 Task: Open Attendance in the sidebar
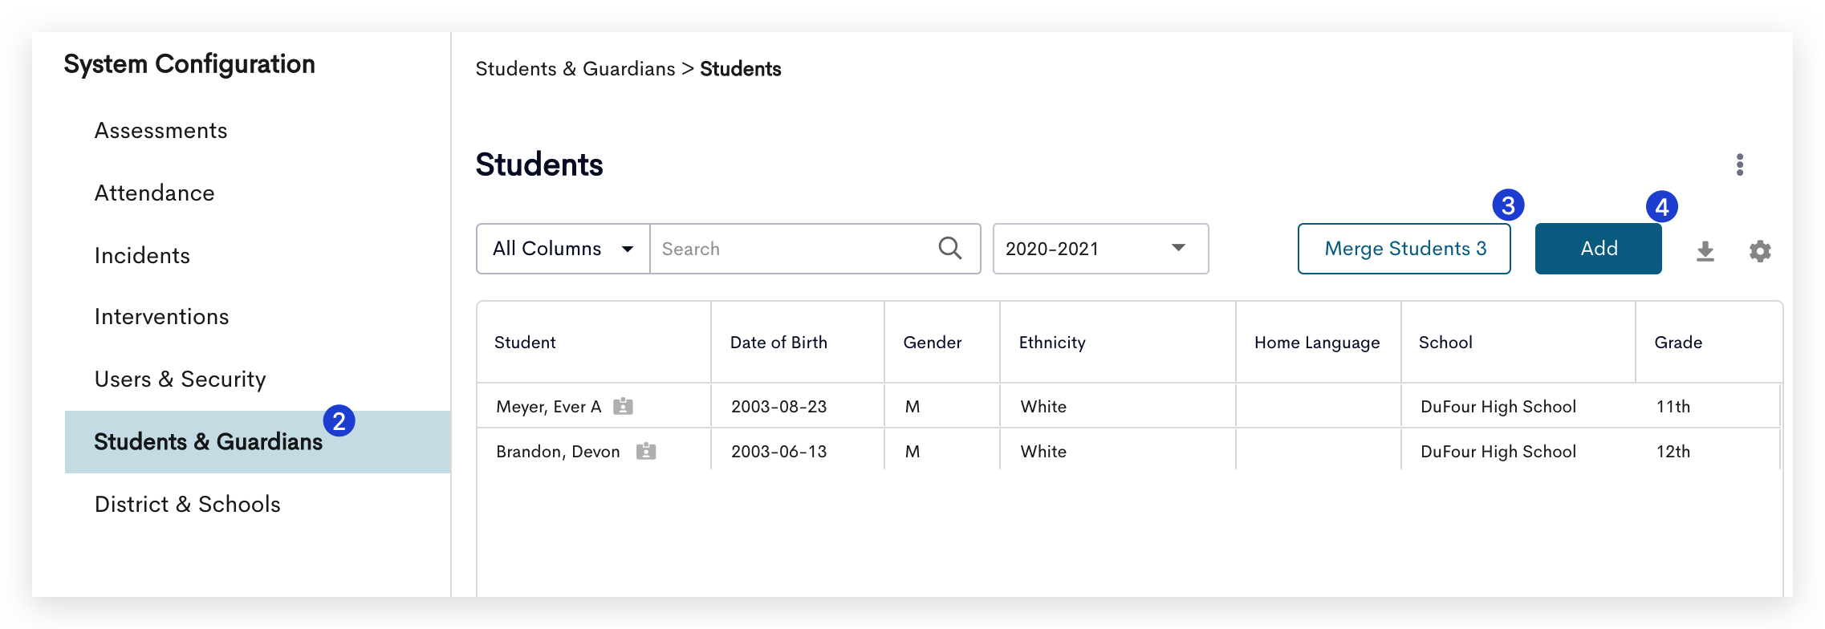point(154,193)
